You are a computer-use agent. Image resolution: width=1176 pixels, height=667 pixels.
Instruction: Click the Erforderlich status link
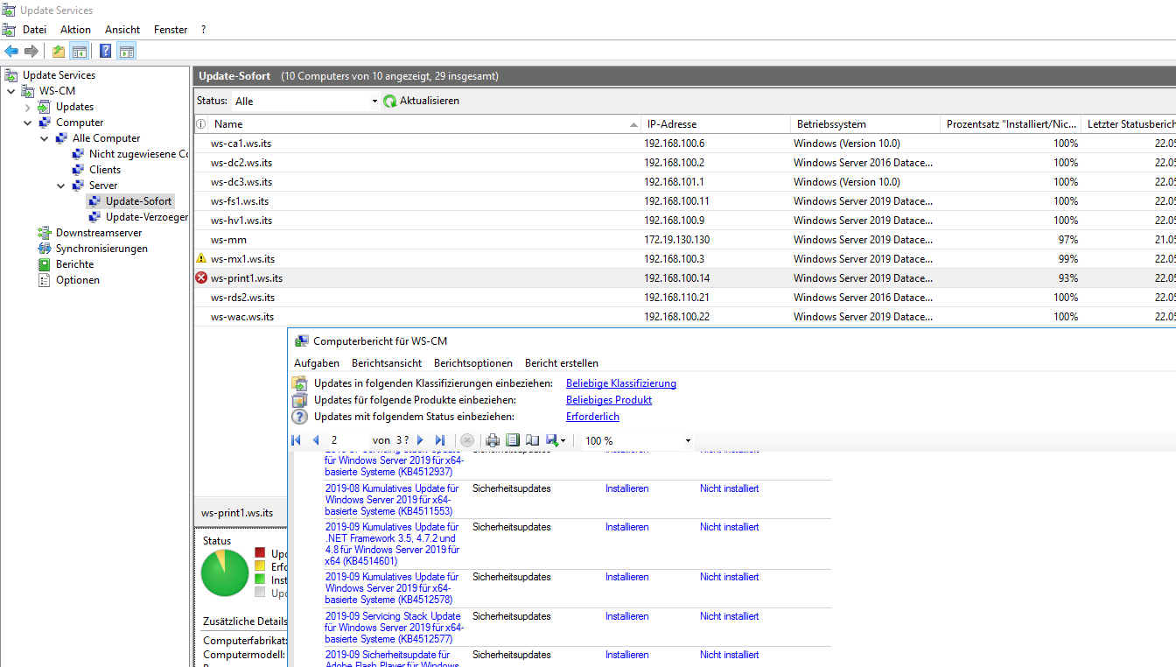(592, 417)
